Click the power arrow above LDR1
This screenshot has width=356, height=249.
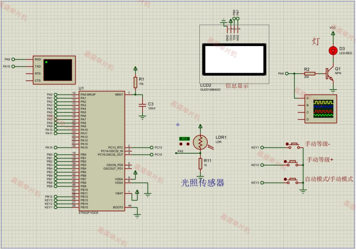click(x=200, y=126)
